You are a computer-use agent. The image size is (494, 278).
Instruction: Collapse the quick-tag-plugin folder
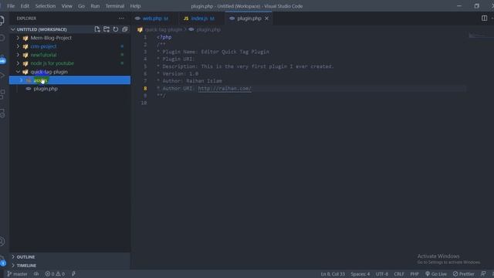(x=18, y=72)
